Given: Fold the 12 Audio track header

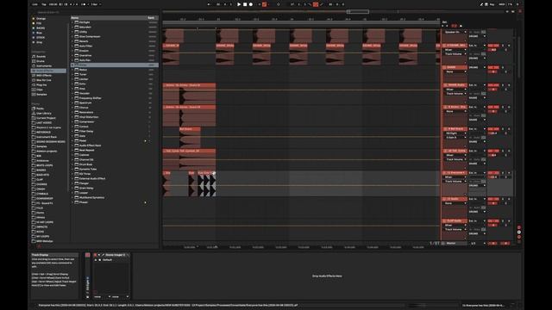Looking at the screenshot, I should click(445, 199).
